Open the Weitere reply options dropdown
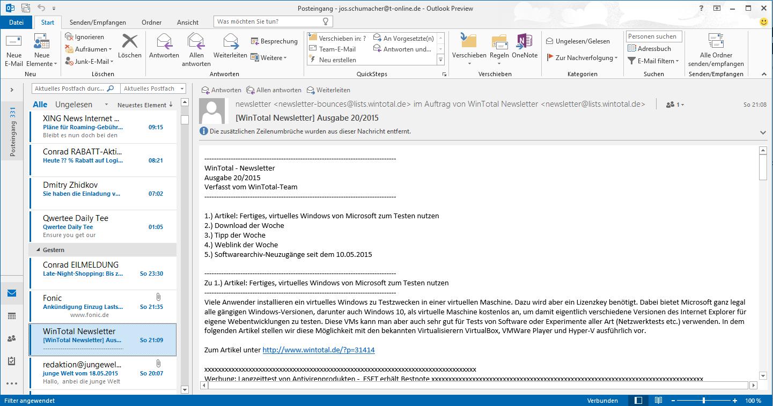The height and width of the screenshot is (406, 773). [x=269, y=58]
